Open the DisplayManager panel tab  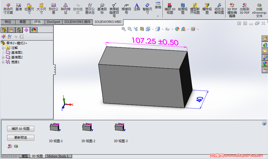coord(34,30)
